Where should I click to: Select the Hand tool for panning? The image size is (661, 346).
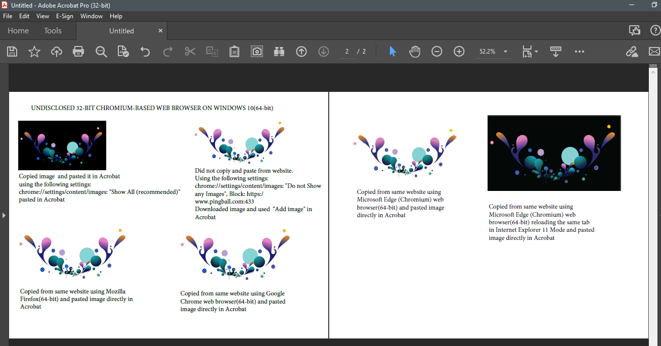point(414,51)
